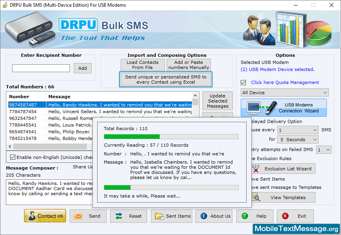Click Update Selected Messages button

(218, 101)
